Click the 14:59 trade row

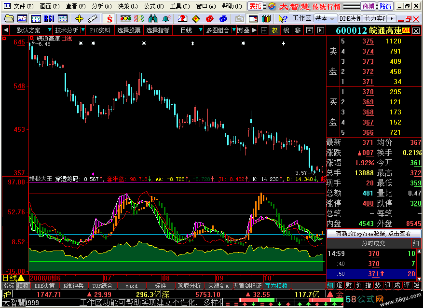point(371,253)
